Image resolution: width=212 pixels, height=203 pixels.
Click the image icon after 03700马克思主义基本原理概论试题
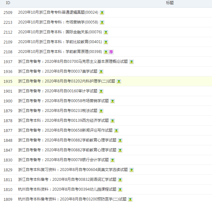click(x=132, y=62)
